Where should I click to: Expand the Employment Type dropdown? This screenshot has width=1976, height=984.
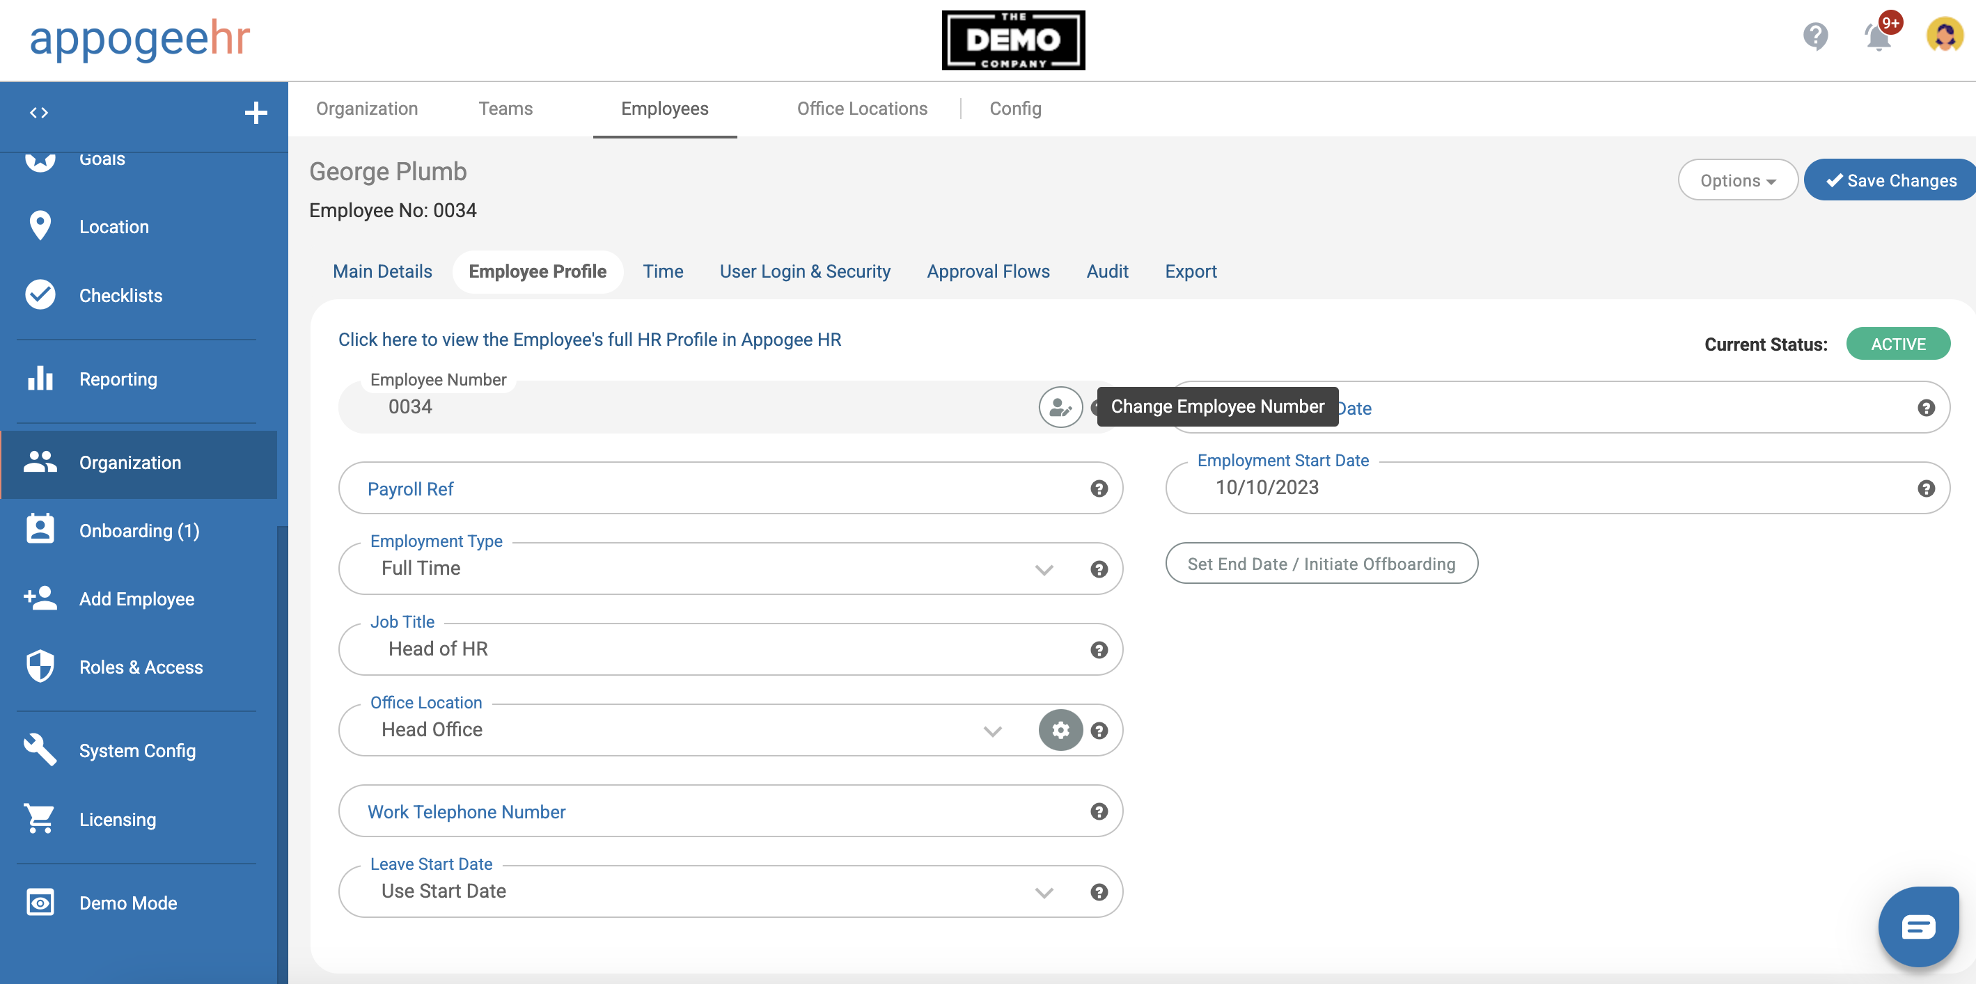(x=1043, y=569)
